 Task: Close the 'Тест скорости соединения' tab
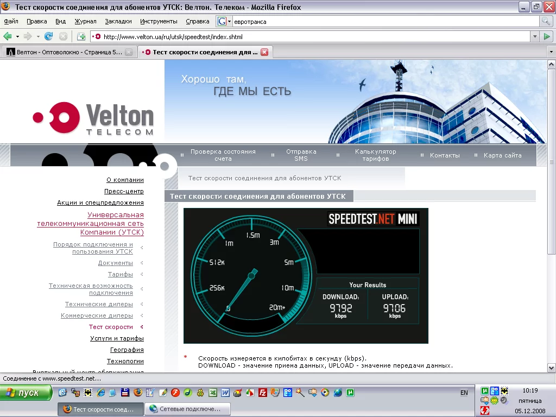tap(264, 52)
